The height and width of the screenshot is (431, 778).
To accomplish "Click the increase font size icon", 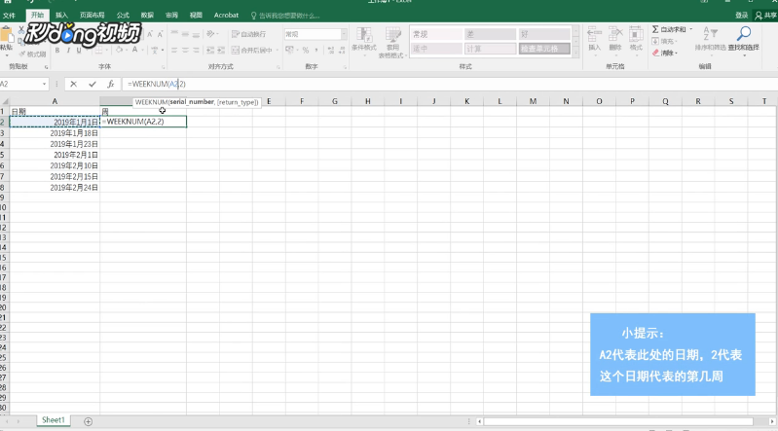I will (149, 34).
